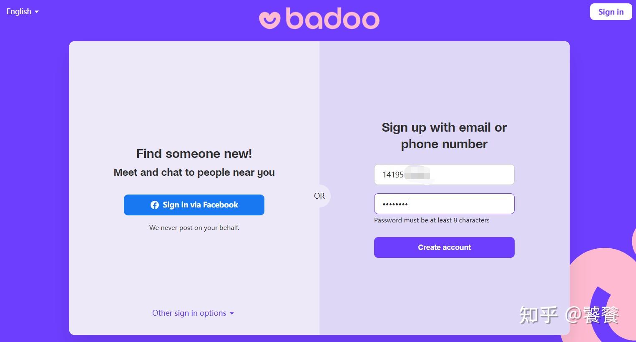The image size is (636, 342).
Task: Click the OR divider bubble between the panels
Action: (x=319, y=196)
